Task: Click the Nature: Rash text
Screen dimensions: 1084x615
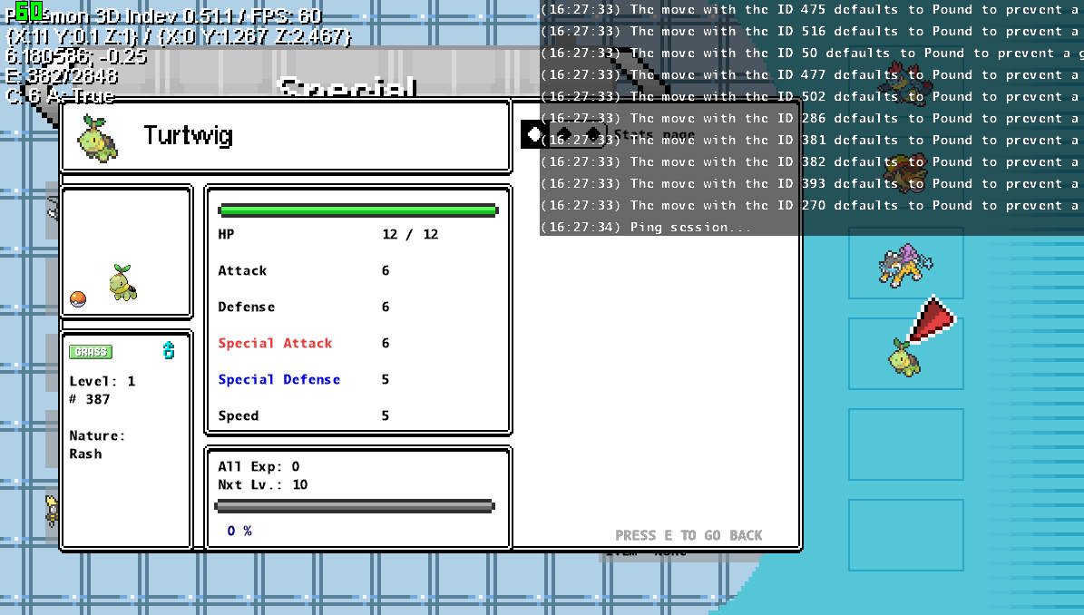Action: 97,445
